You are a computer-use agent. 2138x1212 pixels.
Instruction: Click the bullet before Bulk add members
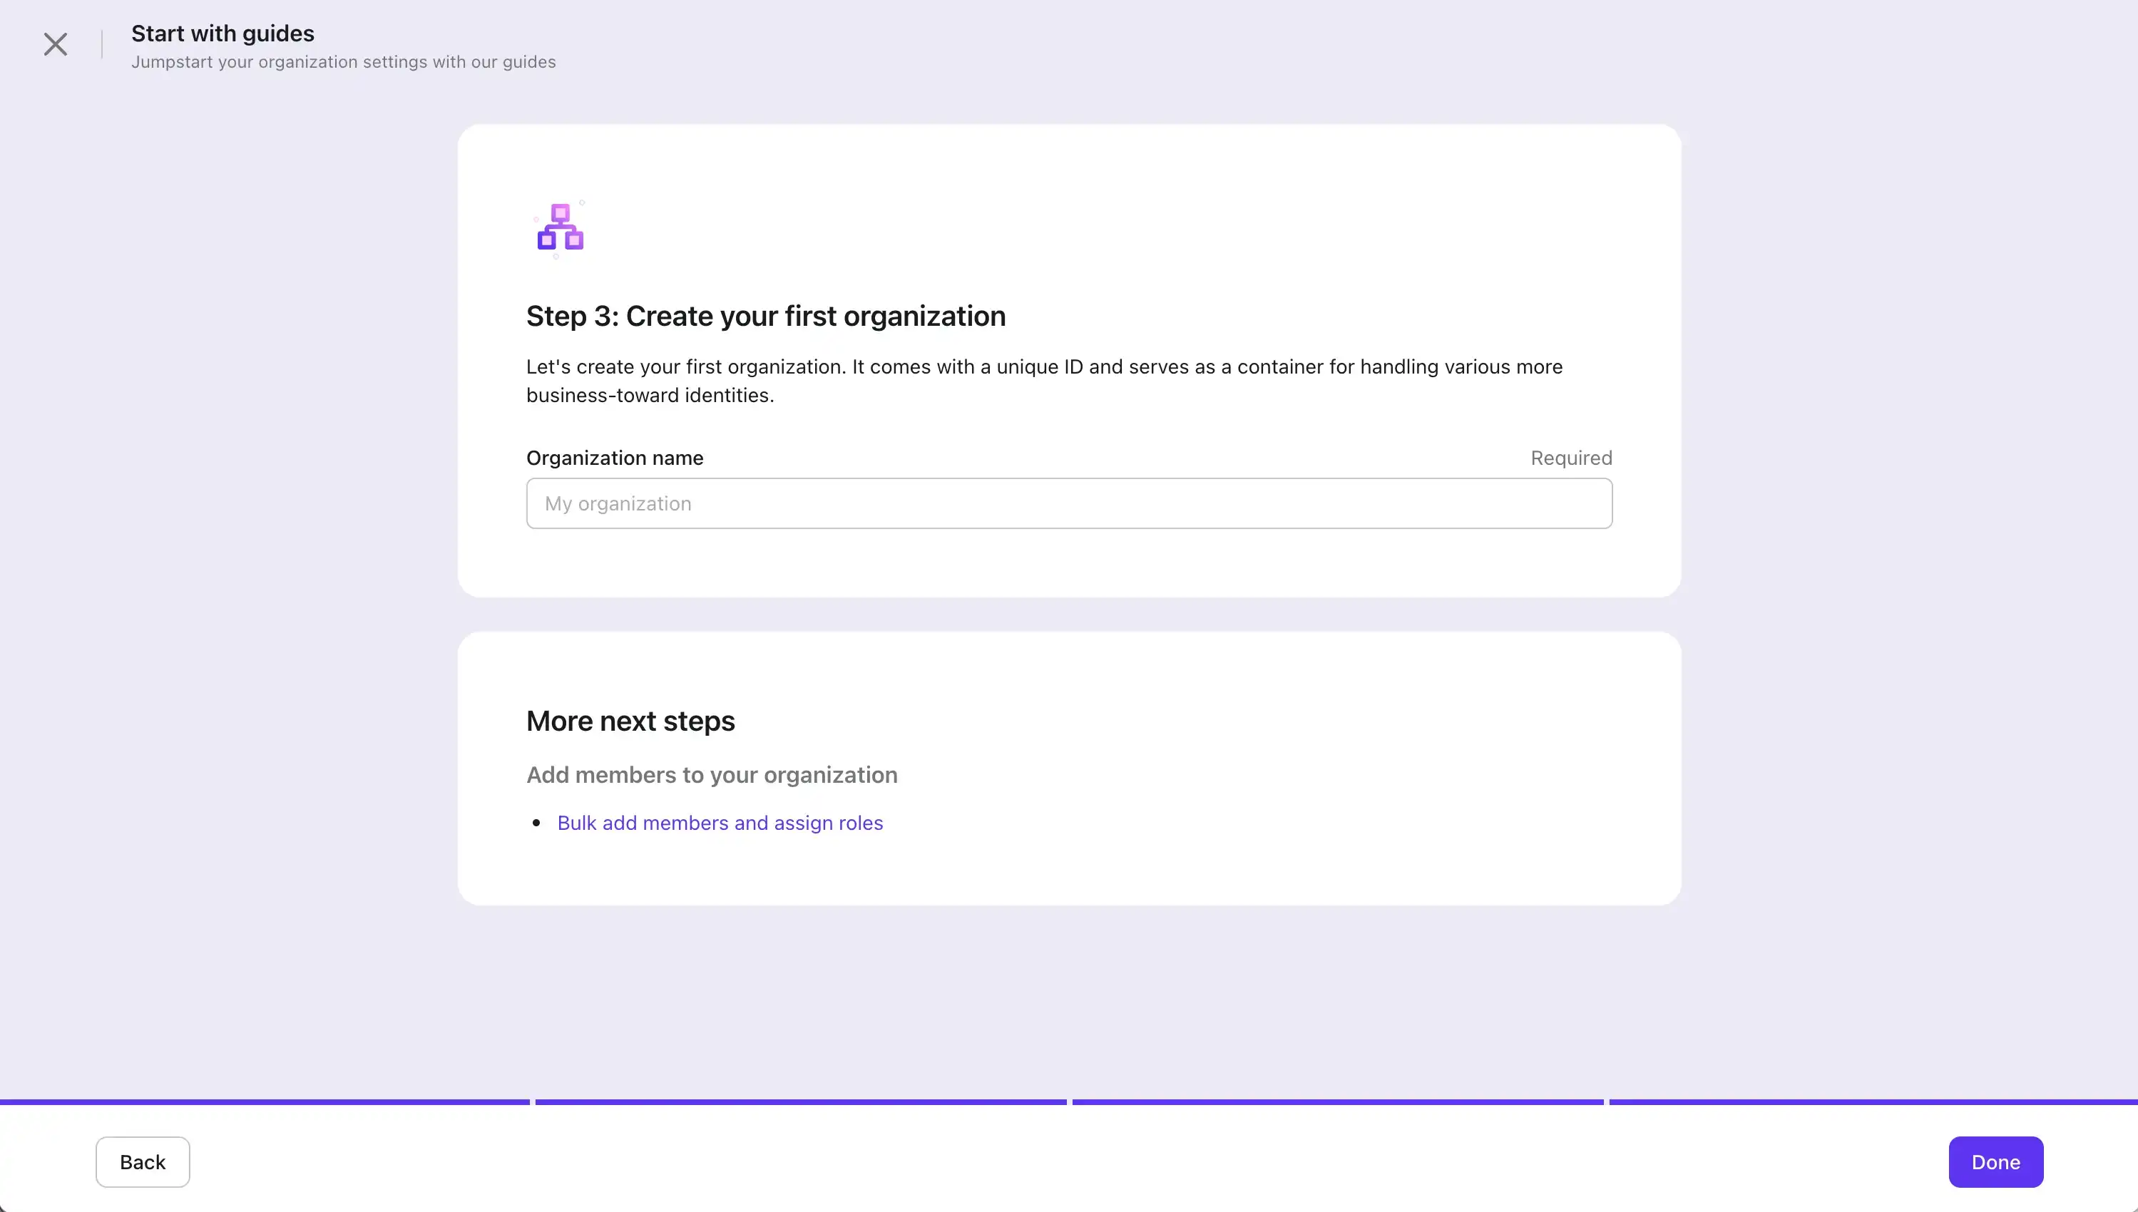point(537,823)
